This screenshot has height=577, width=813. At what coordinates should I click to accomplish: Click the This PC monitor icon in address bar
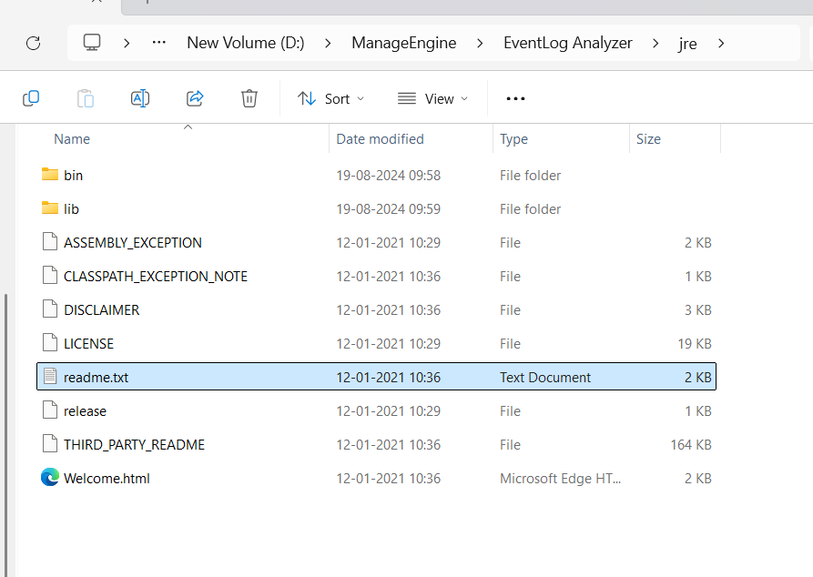coord(92,43)
